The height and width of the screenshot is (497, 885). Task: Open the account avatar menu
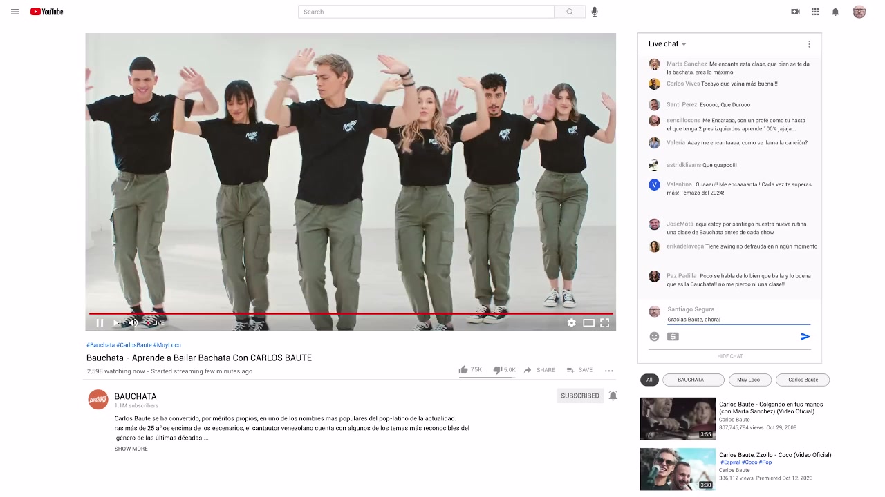859,12
